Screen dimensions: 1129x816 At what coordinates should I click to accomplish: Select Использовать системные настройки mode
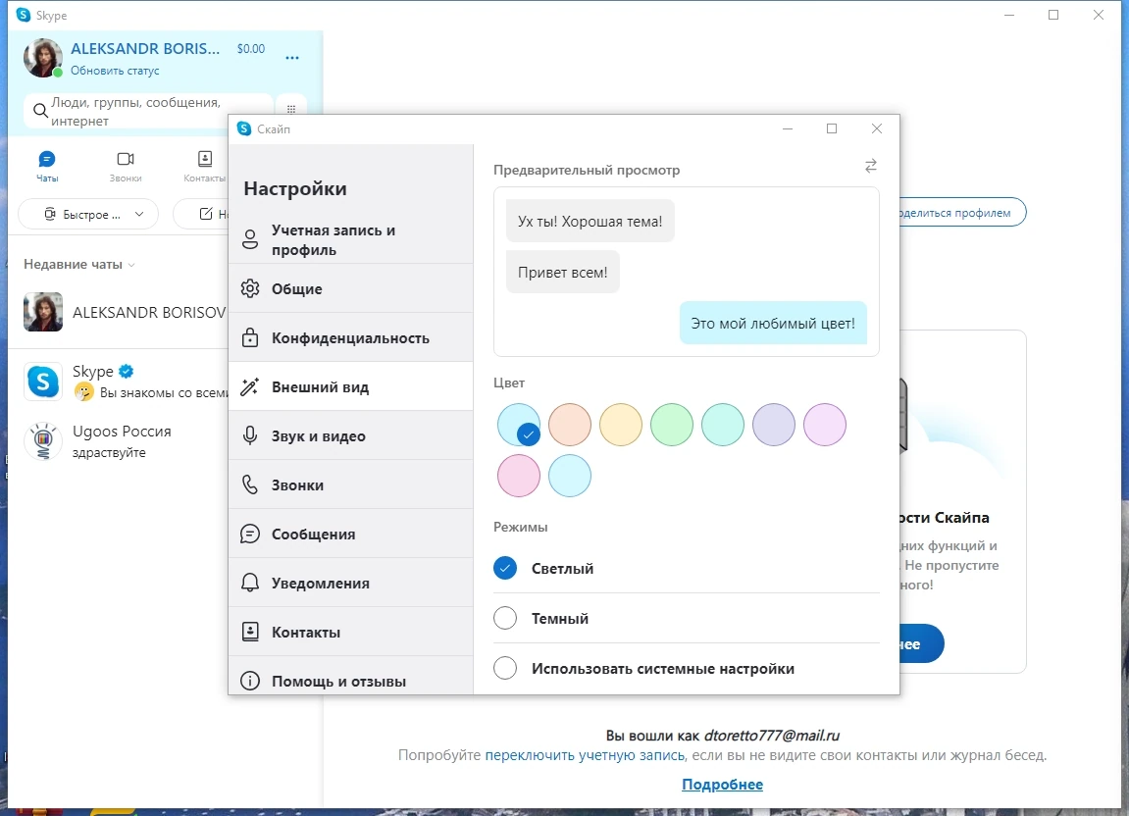[x=505, y=668]
